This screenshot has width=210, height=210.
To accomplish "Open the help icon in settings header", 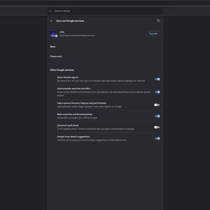I will click(x=158, y=21).
